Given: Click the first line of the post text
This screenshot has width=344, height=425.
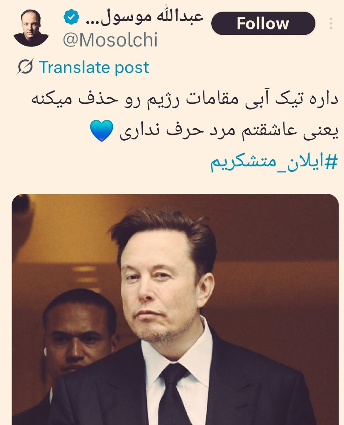Looking at the screenshot, I should point(185,100).
